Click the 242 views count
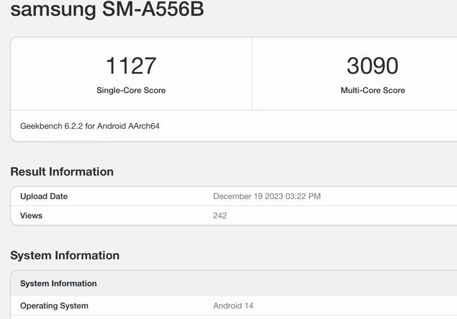This screenshot has height=319, width=457. [220, 216]
